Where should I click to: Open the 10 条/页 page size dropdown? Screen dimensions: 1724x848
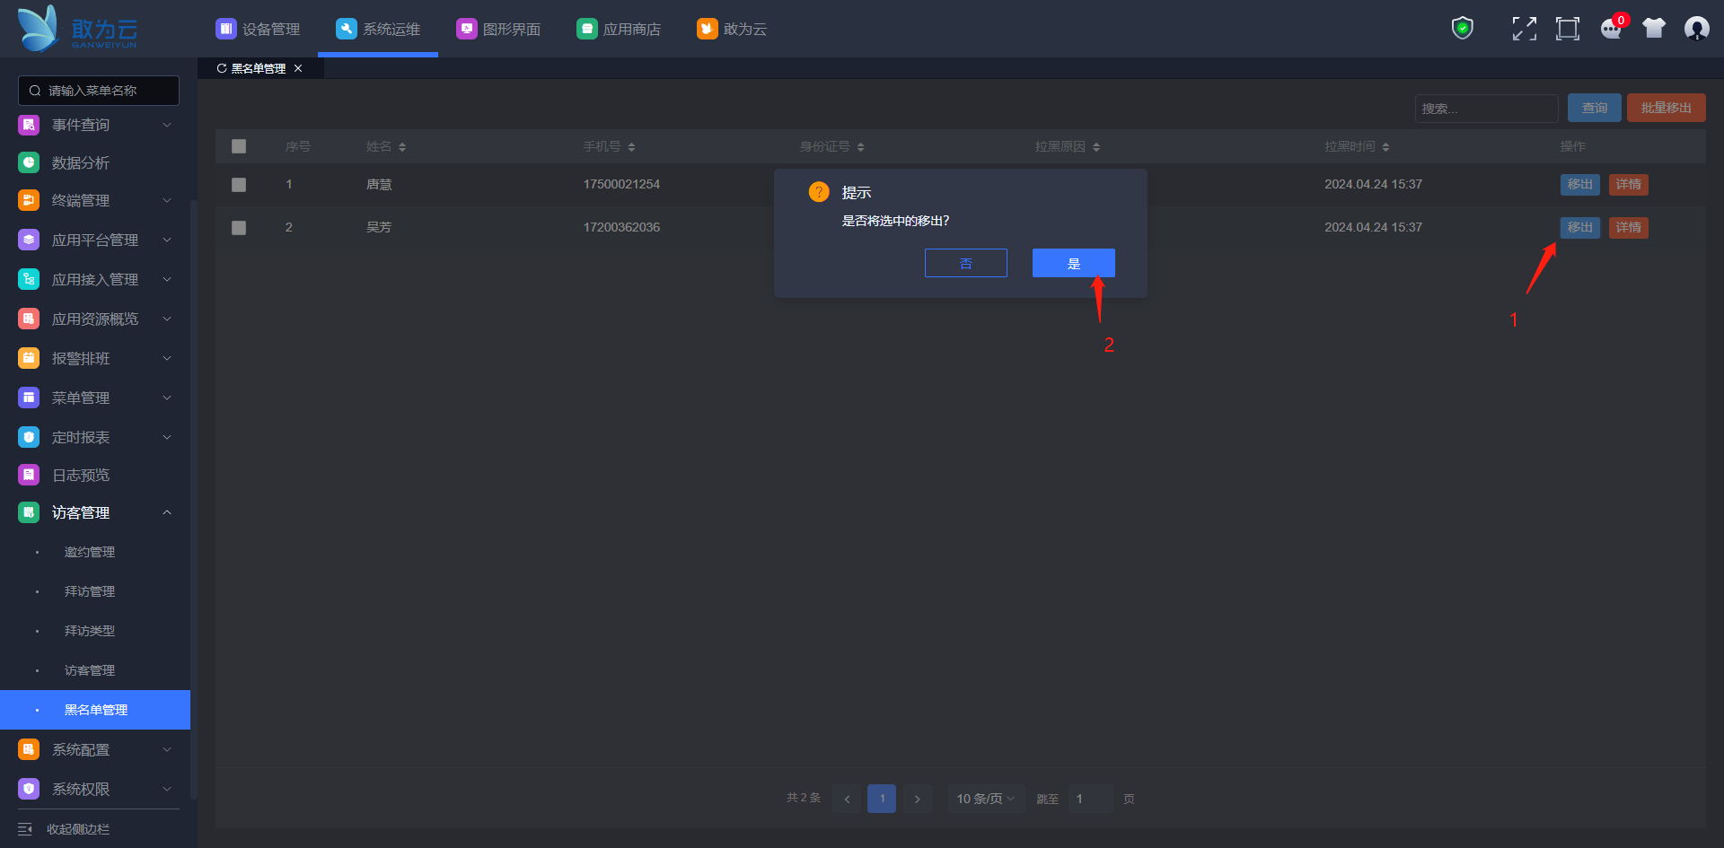(x=985, y=799)
